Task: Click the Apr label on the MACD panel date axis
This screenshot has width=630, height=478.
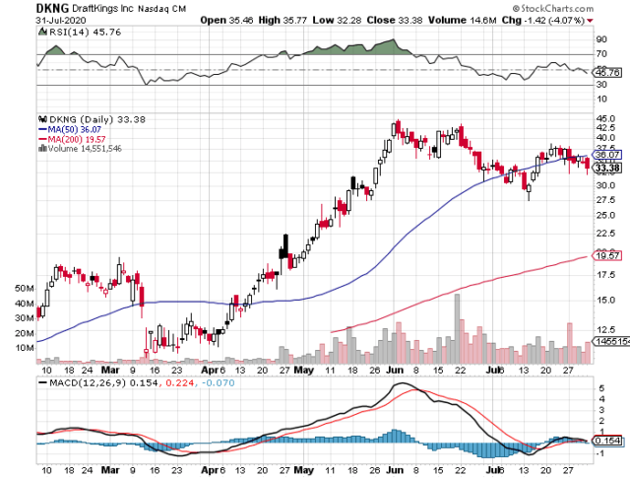Action: click(210, 470)
